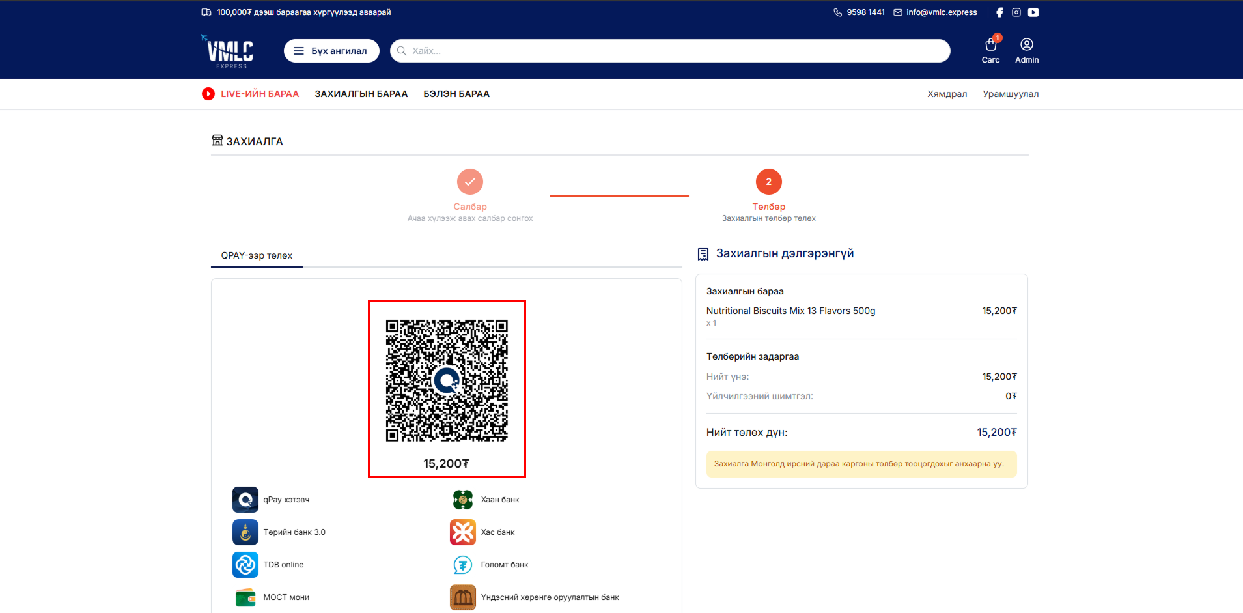Select the qPay хэтэвч wallet icon
This screenshot has width=1243, height=613.
245,500
